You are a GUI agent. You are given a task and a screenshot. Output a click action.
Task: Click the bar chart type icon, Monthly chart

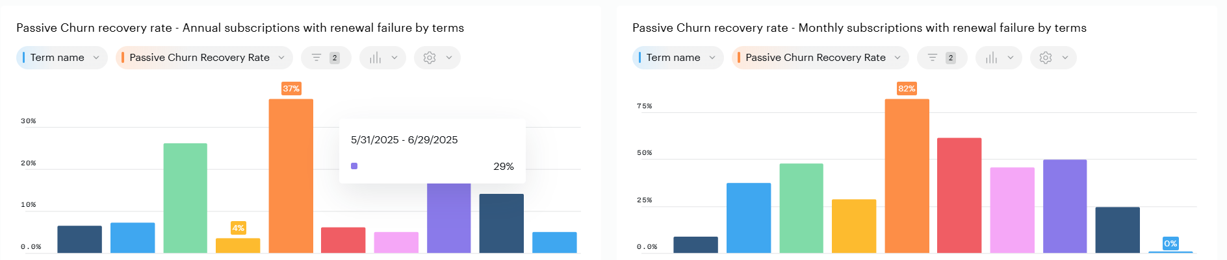(x=991, y=58)
